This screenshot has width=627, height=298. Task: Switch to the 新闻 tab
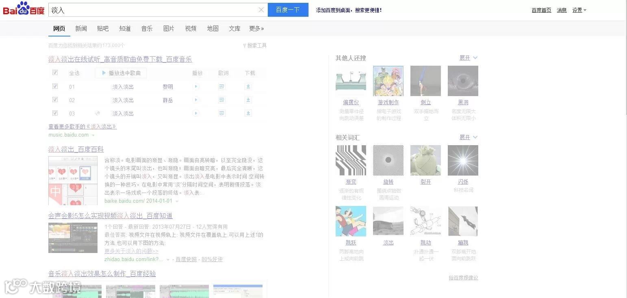coord(81,28)
